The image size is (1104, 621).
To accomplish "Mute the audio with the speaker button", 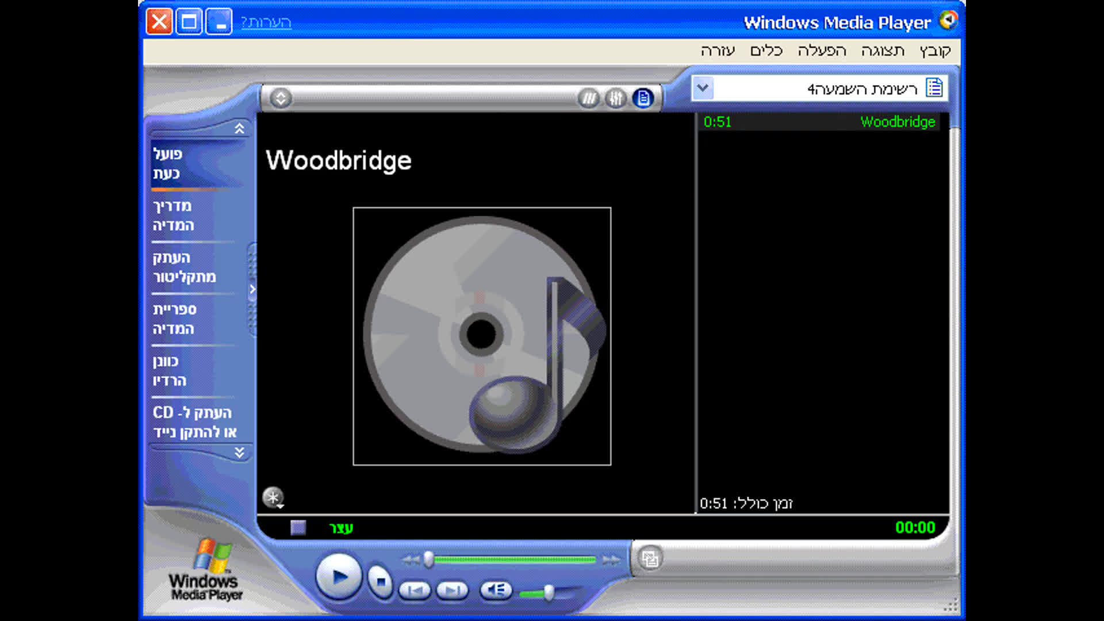I will click(x=496, y=591).
